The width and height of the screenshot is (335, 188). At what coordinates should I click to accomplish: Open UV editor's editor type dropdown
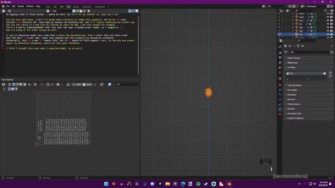[4, 85]
